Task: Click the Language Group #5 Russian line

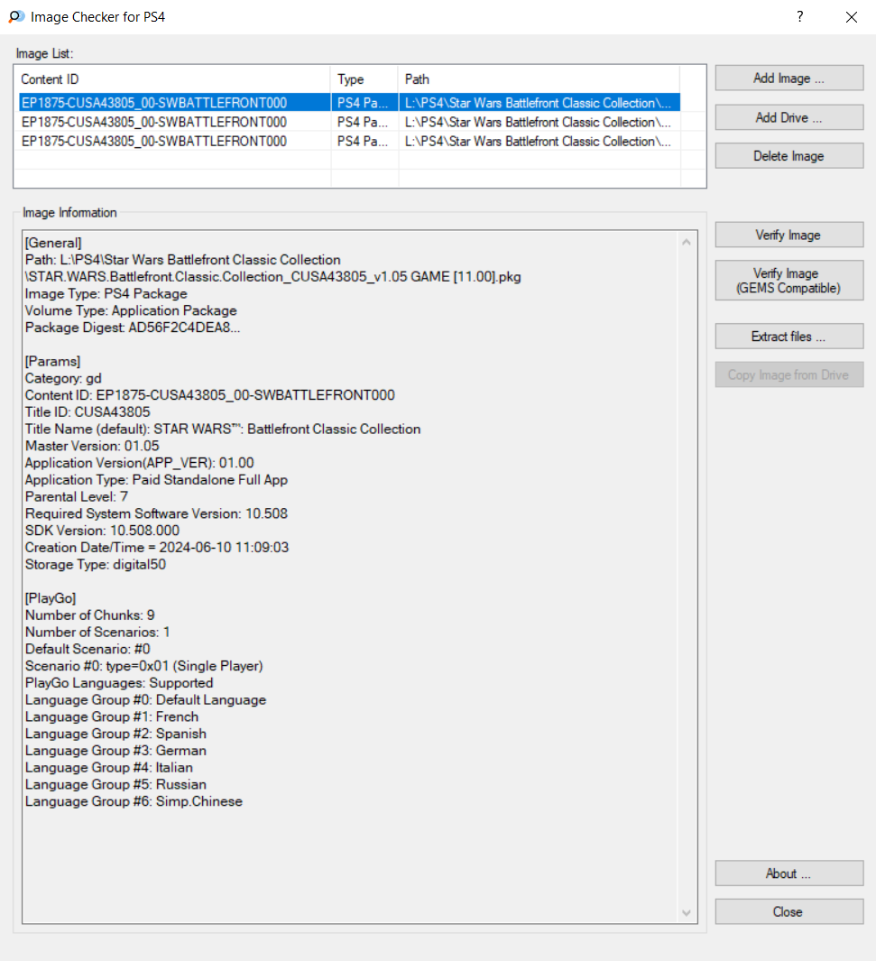Action: [x=115, y=784]
